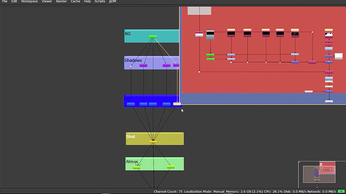Select the right green node in Atmos backdrop

(x=170, y=167)
